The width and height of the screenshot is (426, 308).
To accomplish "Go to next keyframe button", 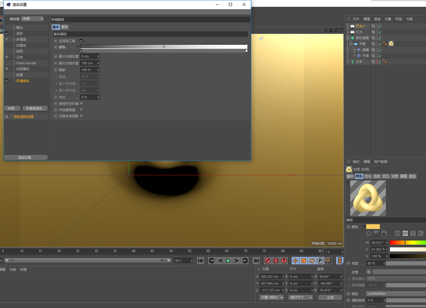I will point(245,261).
